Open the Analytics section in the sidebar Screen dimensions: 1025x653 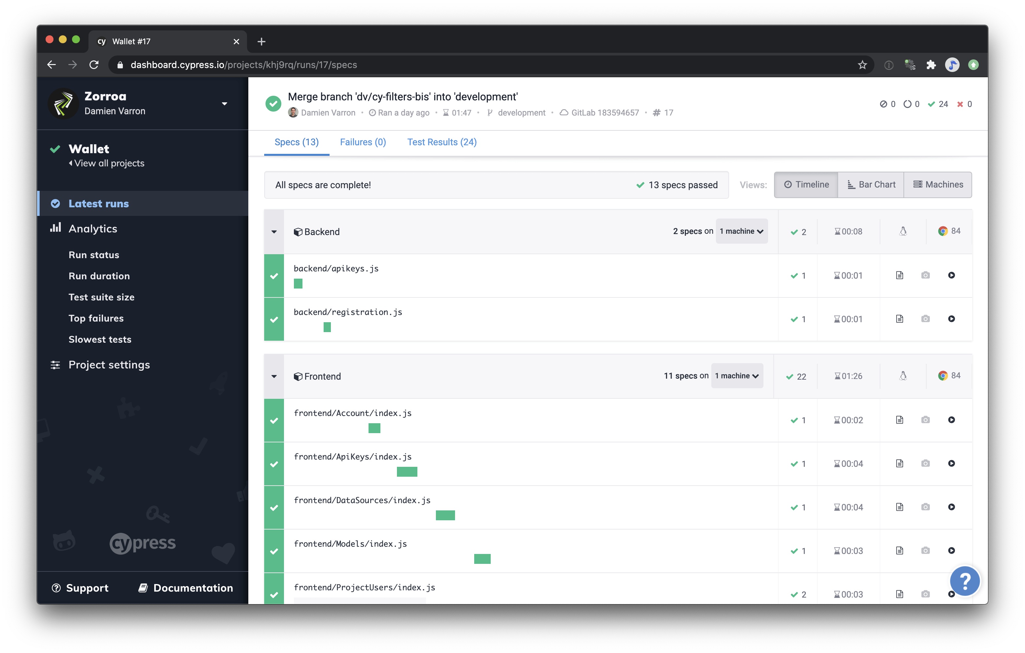pos(92,228)
